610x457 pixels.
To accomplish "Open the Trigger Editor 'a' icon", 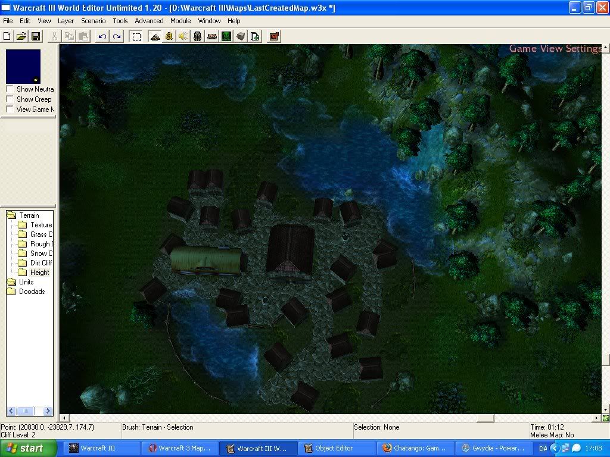I will point(169,36).
